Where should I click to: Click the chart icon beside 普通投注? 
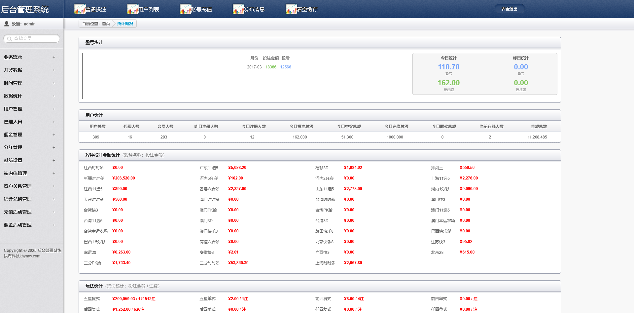(80, 9)
